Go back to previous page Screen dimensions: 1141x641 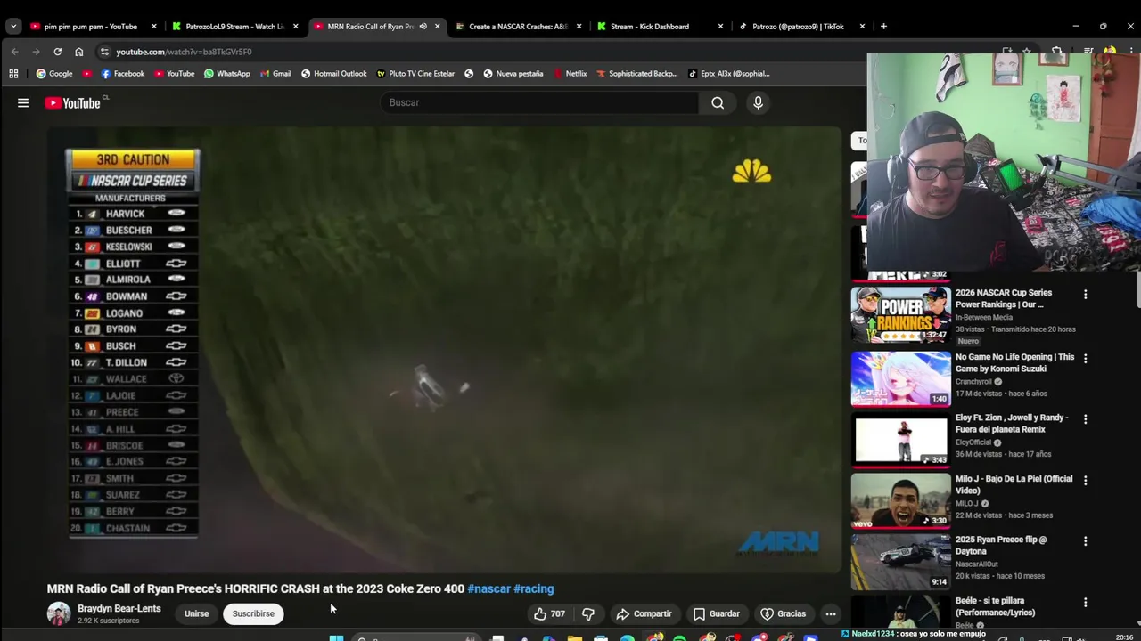click(14, 52)
